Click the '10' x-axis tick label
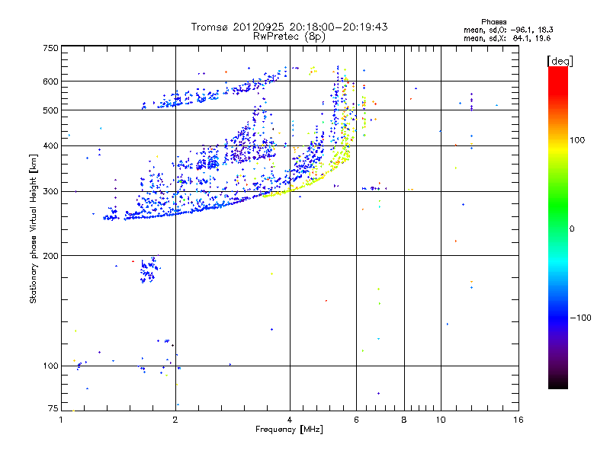Screen dimensions: 610x457 tap(441, 420)
